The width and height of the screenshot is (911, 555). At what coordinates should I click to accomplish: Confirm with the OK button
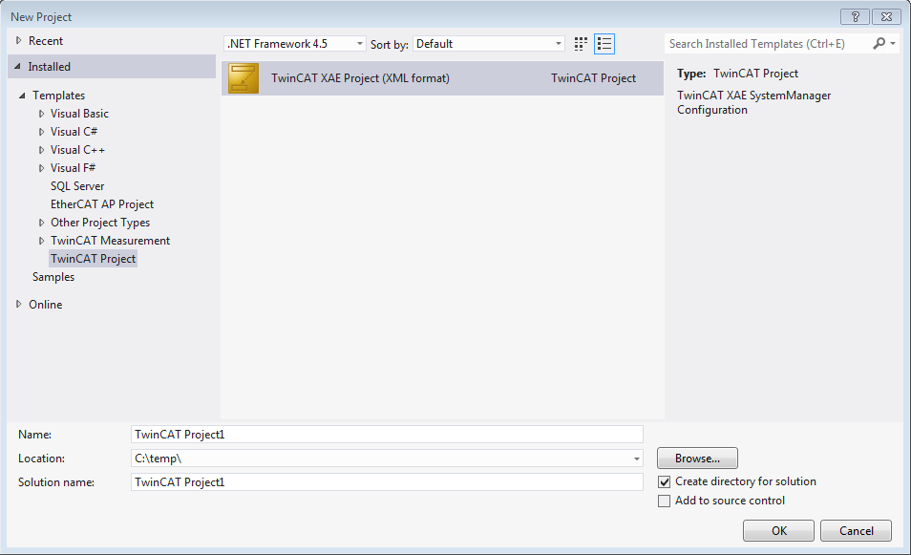pos(778,530)
